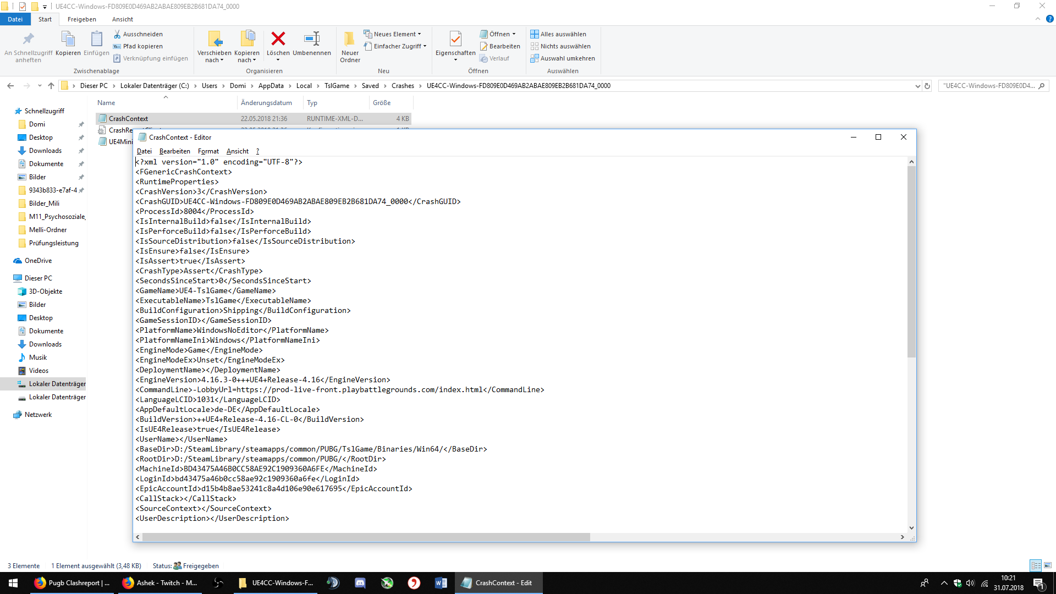Click the Crashes breadcrumb in address bar

click(403, 86)
